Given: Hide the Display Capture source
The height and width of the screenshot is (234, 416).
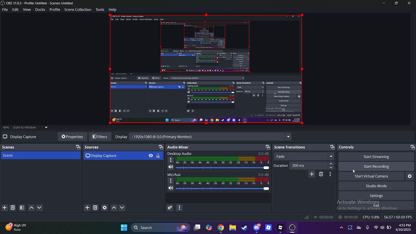Looking at the screenshot, I should [x=150, y=155].
